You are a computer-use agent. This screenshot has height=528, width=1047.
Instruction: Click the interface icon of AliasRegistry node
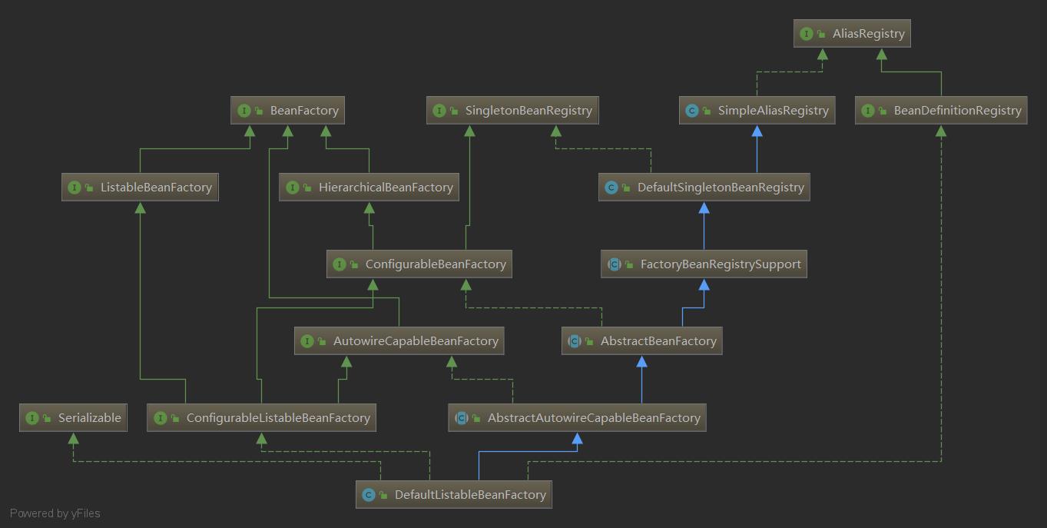coord(807,34)
